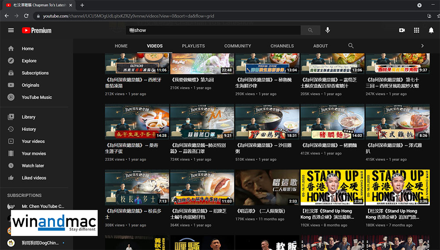Screen dimensions: 440x250
Task: Open the create video camera icon
Action: coord(402,30)
